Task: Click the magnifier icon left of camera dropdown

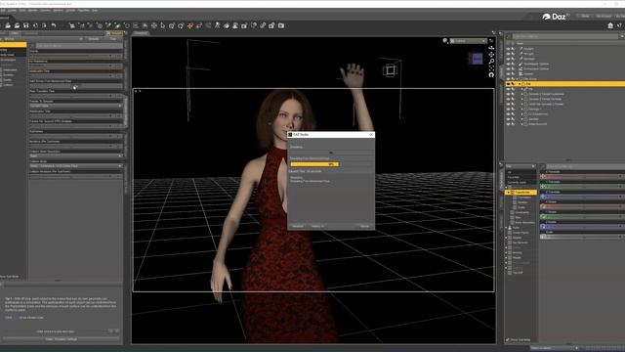Action: coord(445,41)
